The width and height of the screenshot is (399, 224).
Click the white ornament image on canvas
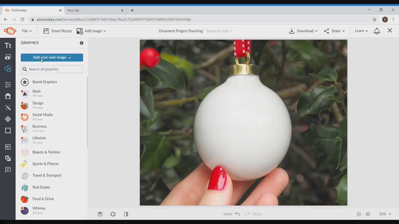243,124
